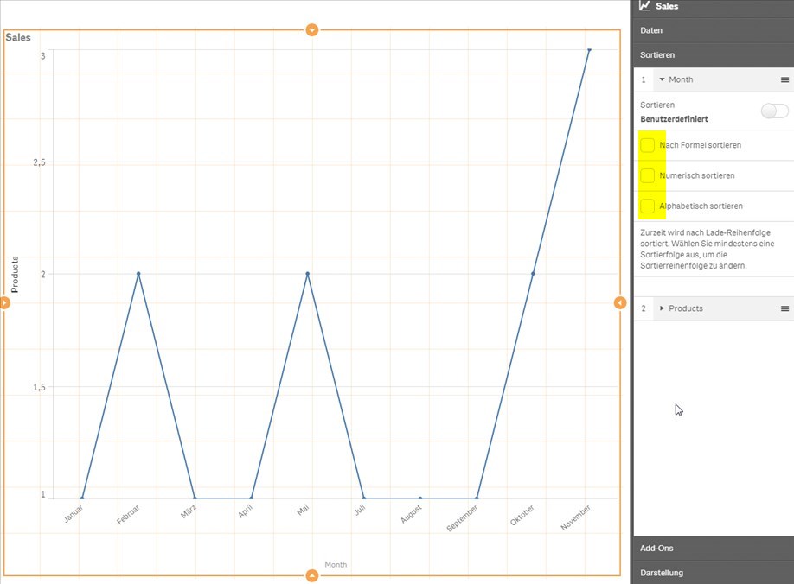Click the Alphabetisch sortieren label
This screenshot has height=584, width=794.
pyautogui.click(x=701, y=206)
